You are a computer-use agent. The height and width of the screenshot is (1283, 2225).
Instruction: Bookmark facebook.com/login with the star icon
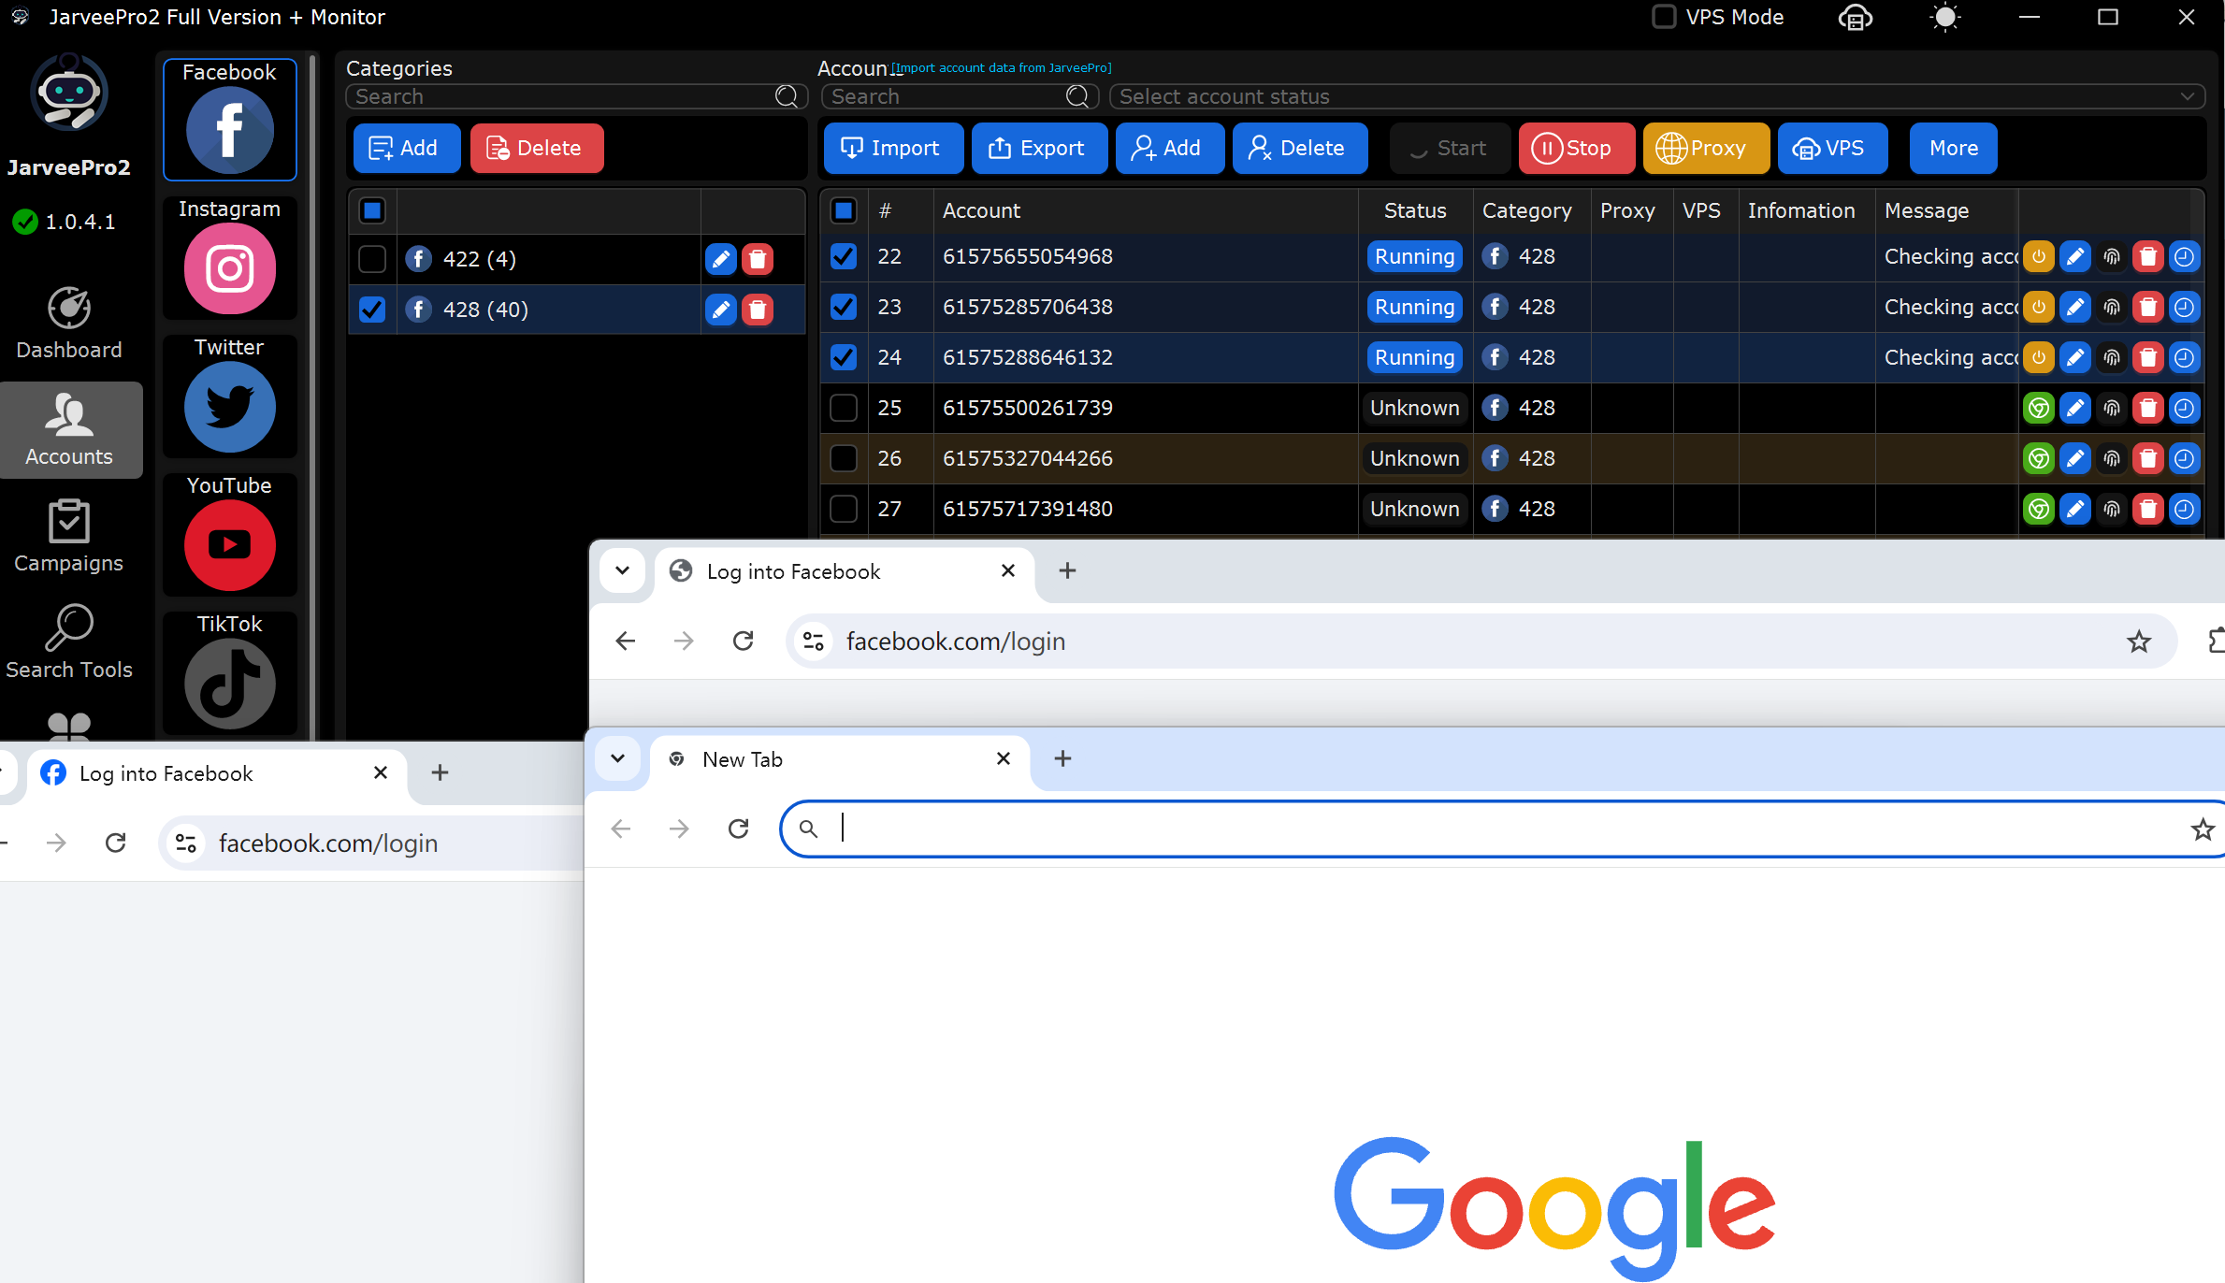2139,641
